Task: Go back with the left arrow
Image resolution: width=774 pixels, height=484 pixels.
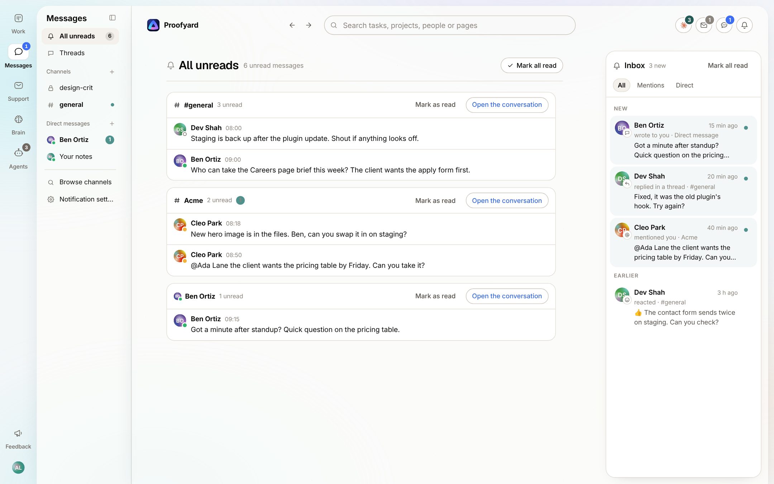Action: coord(292,25)
